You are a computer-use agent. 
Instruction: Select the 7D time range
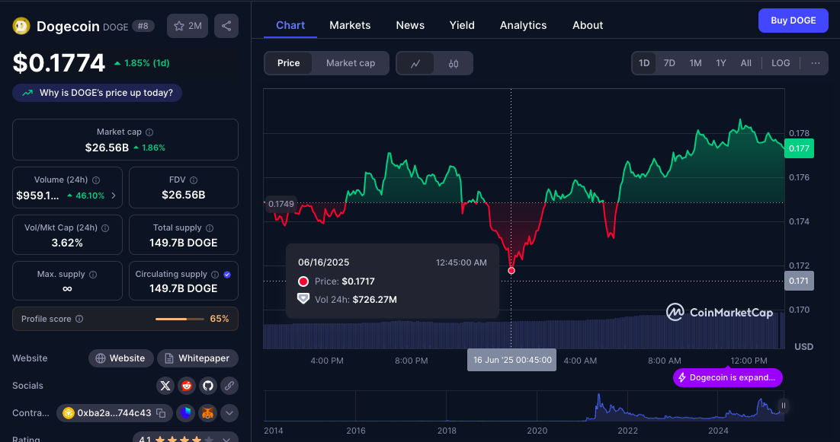click(669, 63)
